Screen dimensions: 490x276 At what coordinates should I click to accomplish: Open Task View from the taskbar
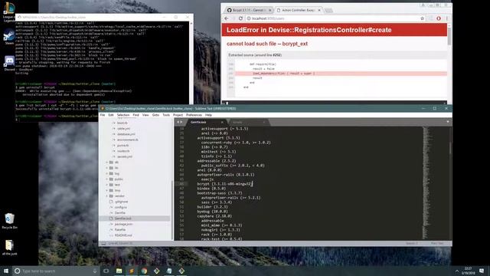106,271
